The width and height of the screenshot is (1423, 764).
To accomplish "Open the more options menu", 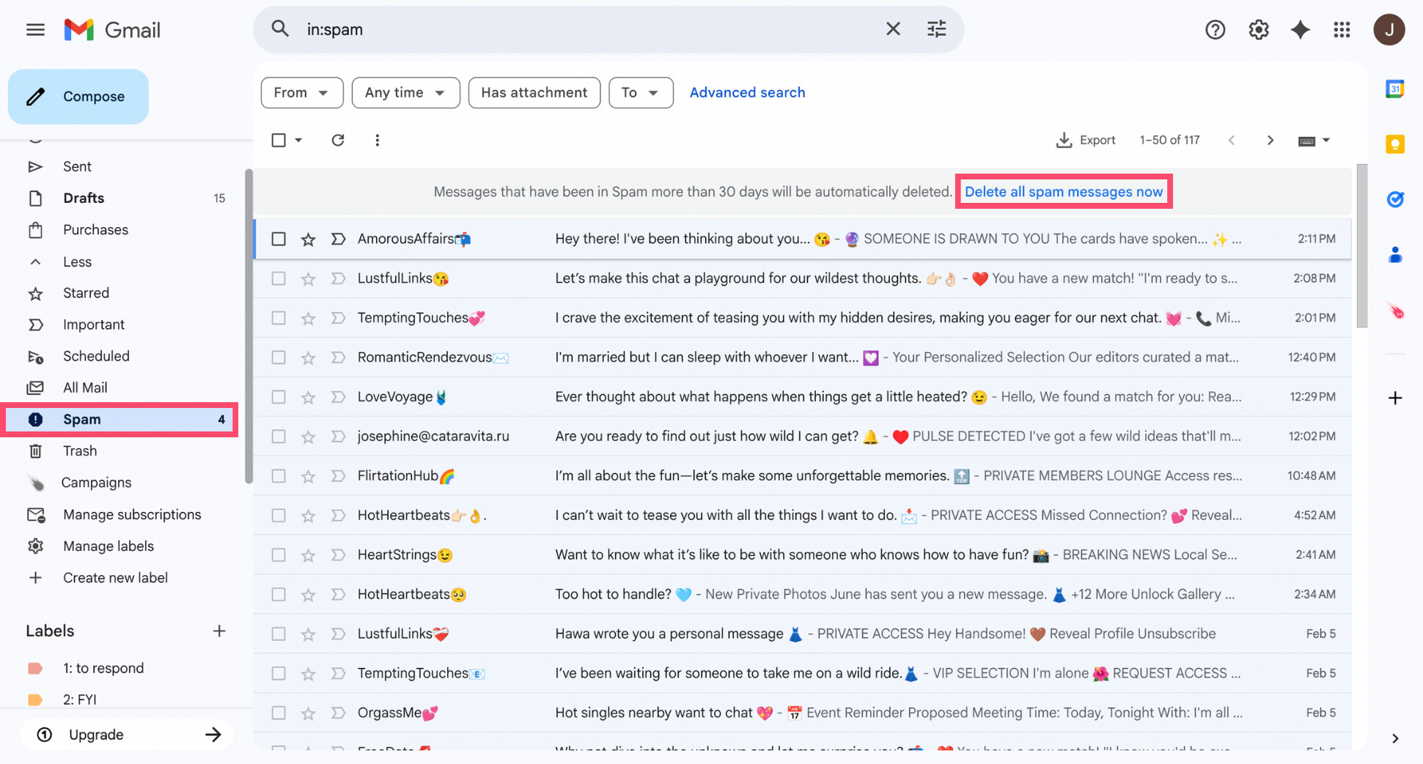I will (x=377, y=140).
